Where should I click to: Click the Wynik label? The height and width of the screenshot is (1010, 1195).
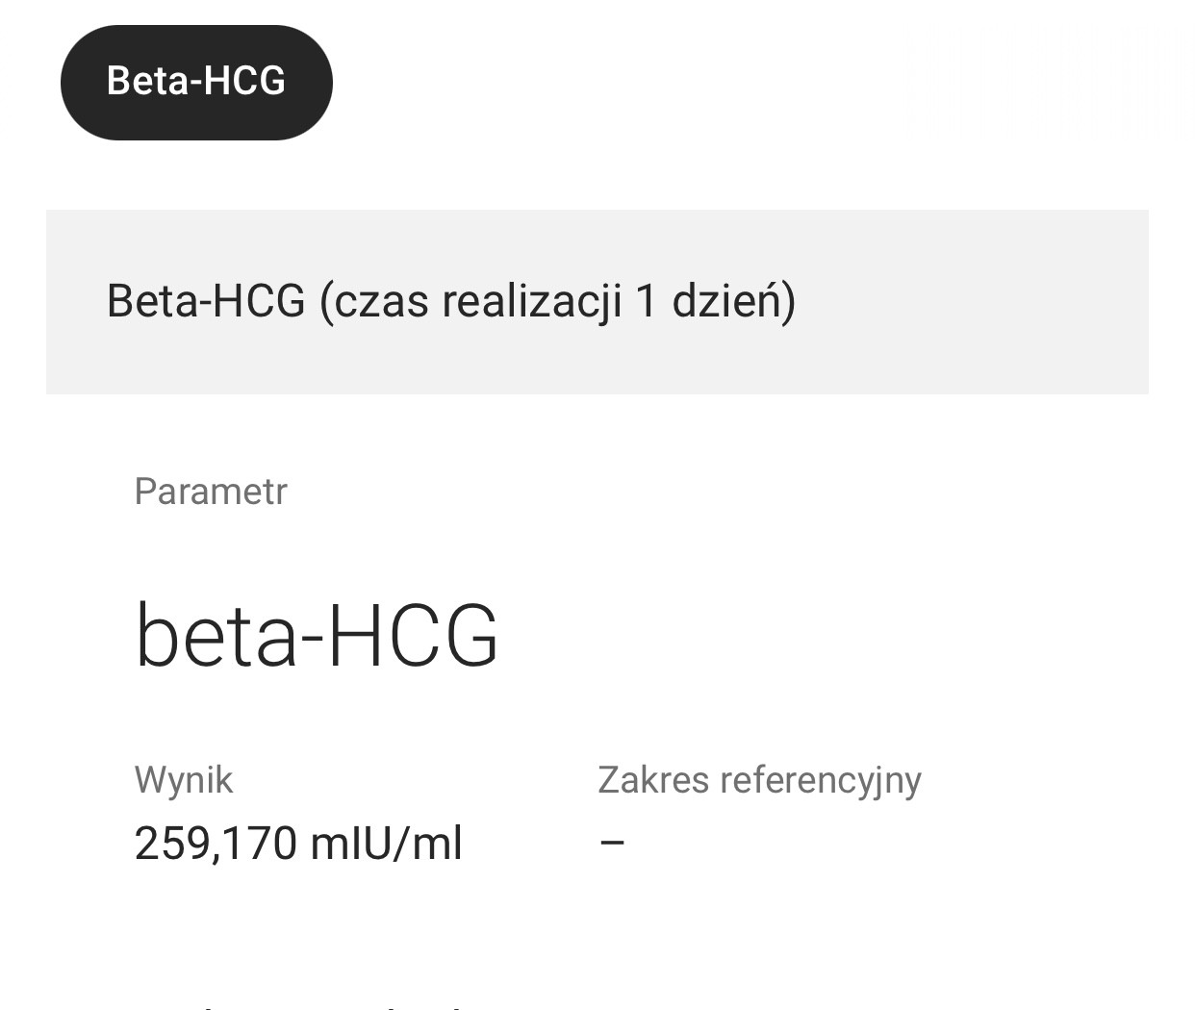(x=184, y=779)
